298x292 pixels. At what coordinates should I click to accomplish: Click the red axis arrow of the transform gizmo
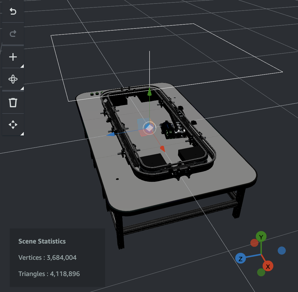click(162, 148)
